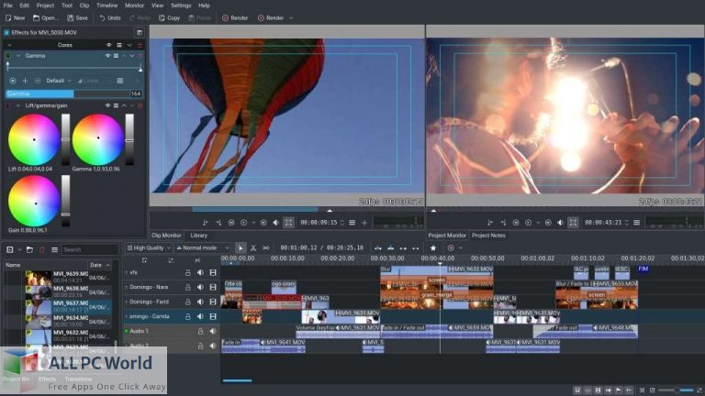
Task: Click the Undo toolbar button
Action: pyautogui.click(x=108, y=17)
